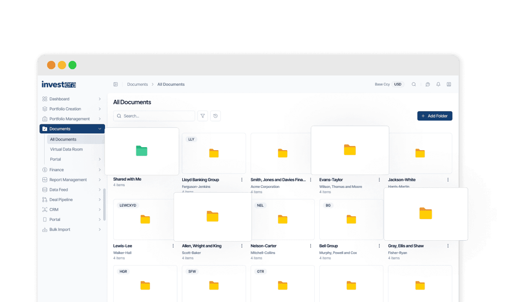Image resolution: width=505 pixels, height=302 pixels.
Task: Click the Murphy, Powell and Cox subtitle
Action: click(338, 253)
